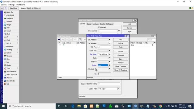Open the IP submenu in the sidebar
The image size is (194, 109).
(x=7, y=37)
